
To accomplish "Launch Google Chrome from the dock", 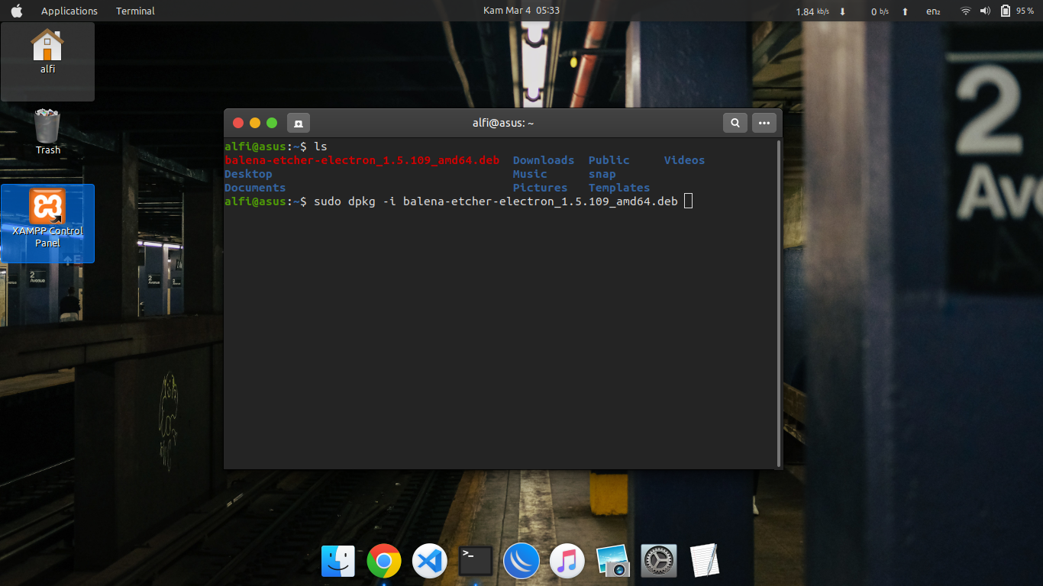I will pyautogui.click(x=384, y=562).
